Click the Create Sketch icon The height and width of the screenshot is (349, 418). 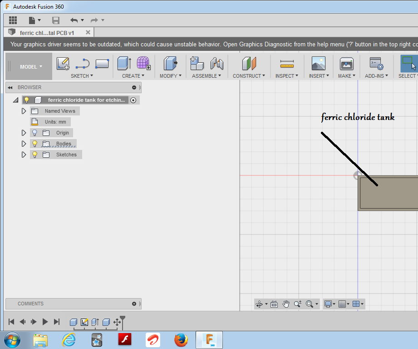(x=63, y=64)
